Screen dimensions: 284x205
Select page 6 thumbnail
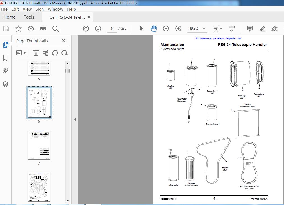pyautogui.click(x=39, y=103)
